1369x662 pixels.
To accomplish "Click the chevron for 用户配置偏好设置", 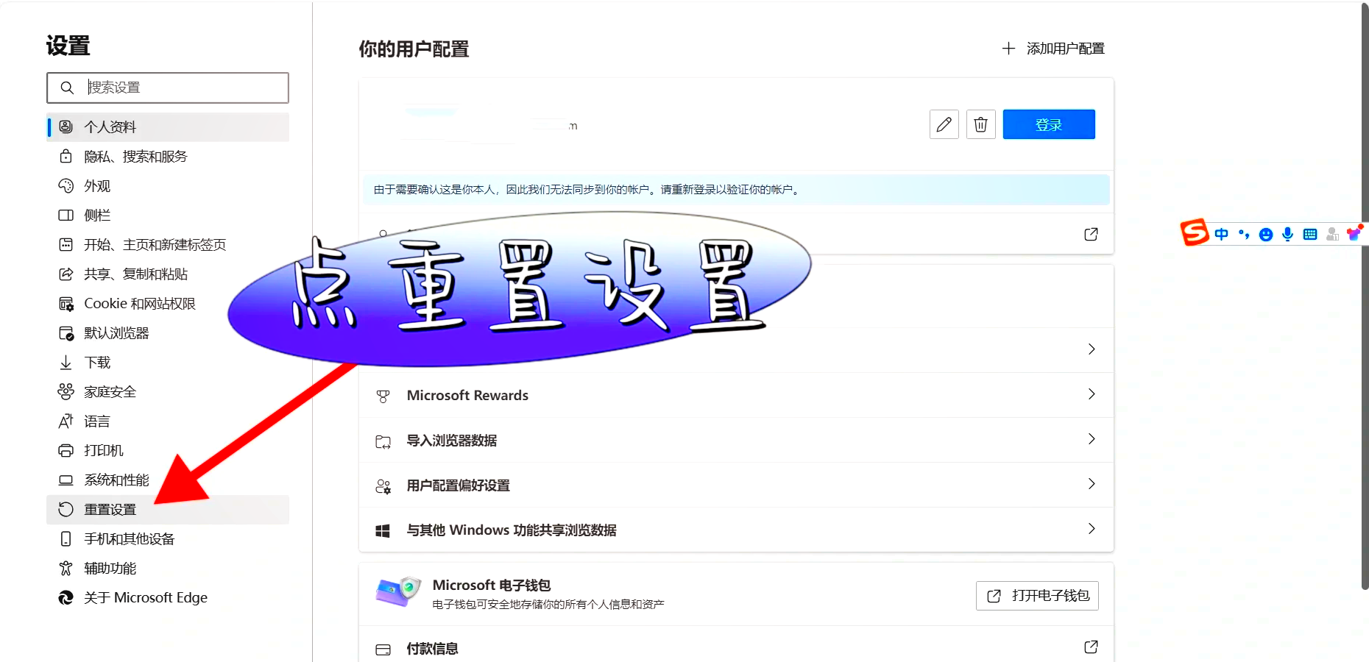I will 1092,484.
